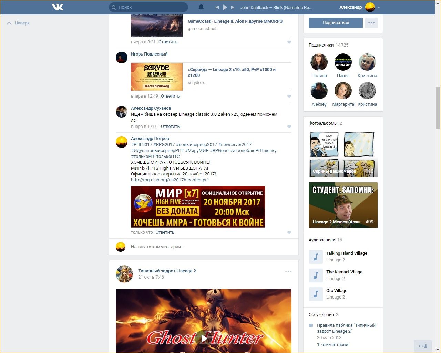This screenshot has width=441, height=353.
Task: Open Александр Суханов's profile name
Action: (x=151, y=108)
